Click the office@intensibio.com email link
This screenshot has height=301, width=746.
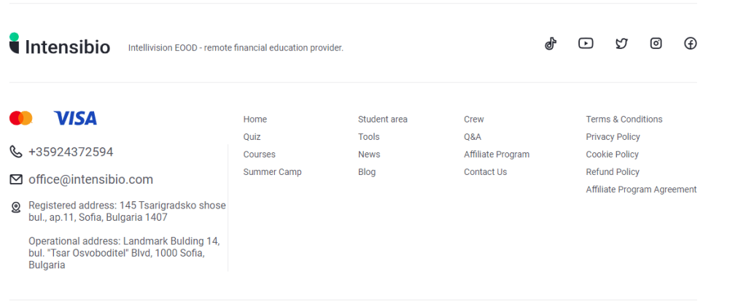pos(90,179)
